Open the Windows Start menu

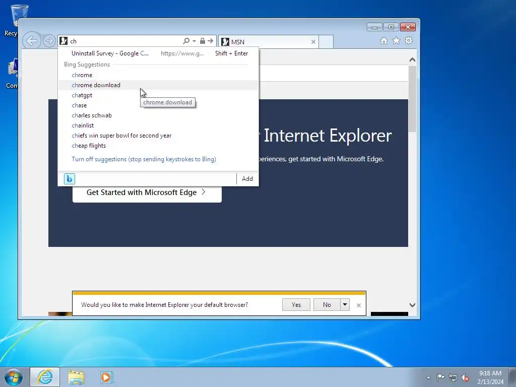pyautogui.click(x=13, y=377)
